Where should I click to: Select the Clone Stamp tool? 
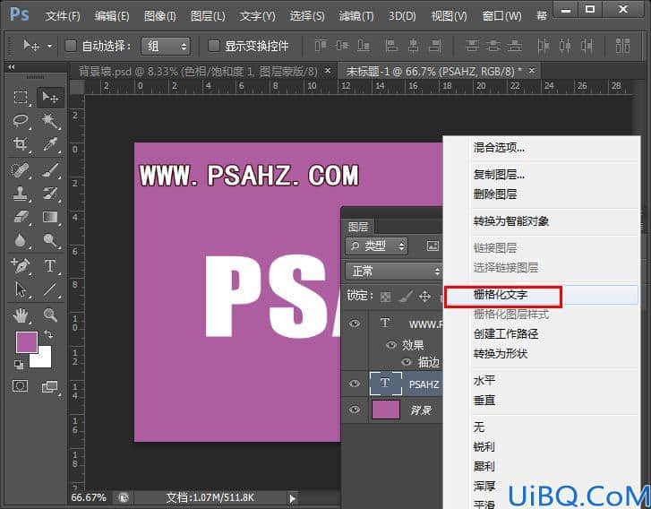[21, 194]
